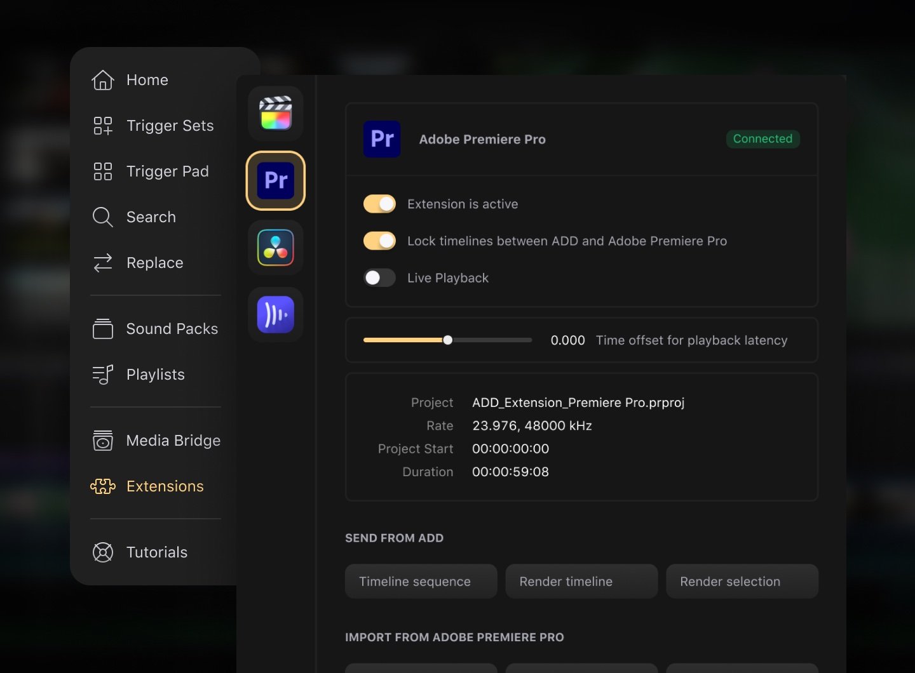Click the green Connected status badge
The image size is (915, 673).
pyautogui.click(x=762, y=138)
